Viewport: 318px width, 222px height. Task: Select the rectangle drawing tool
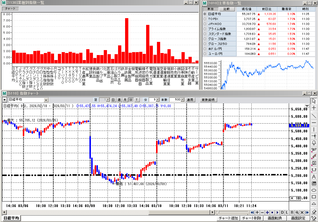[314, 197]
